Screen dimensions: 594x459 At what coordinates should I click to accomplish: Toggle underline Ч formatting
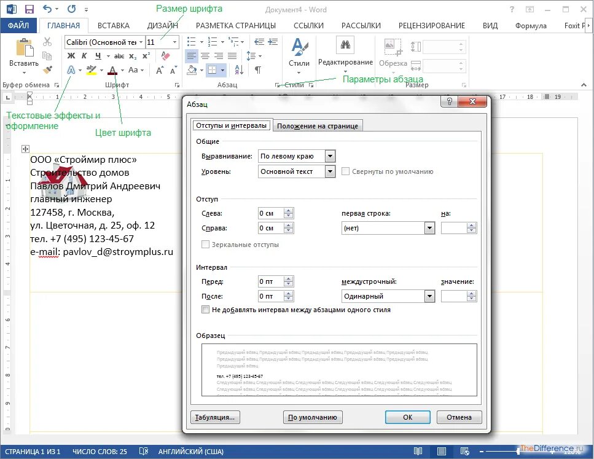pyautogui.click(x=98, y=56)
